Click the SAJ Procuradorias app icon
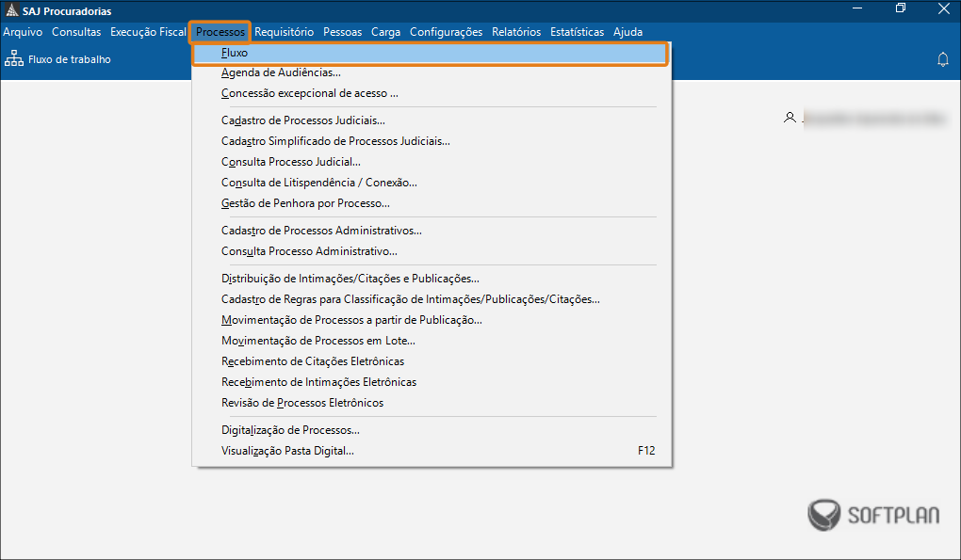The image size is (961, 560). point(10,11)
